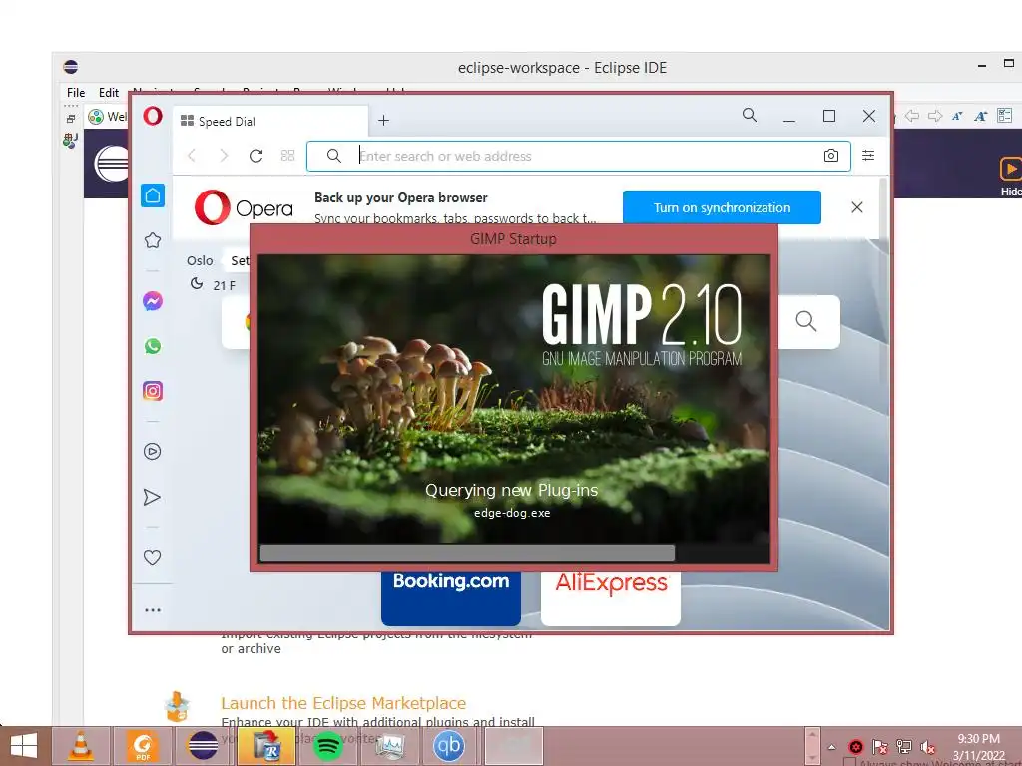Screen dimensions: 1022x766
Task: Go forward in Opera navigation
Action: 224,155
